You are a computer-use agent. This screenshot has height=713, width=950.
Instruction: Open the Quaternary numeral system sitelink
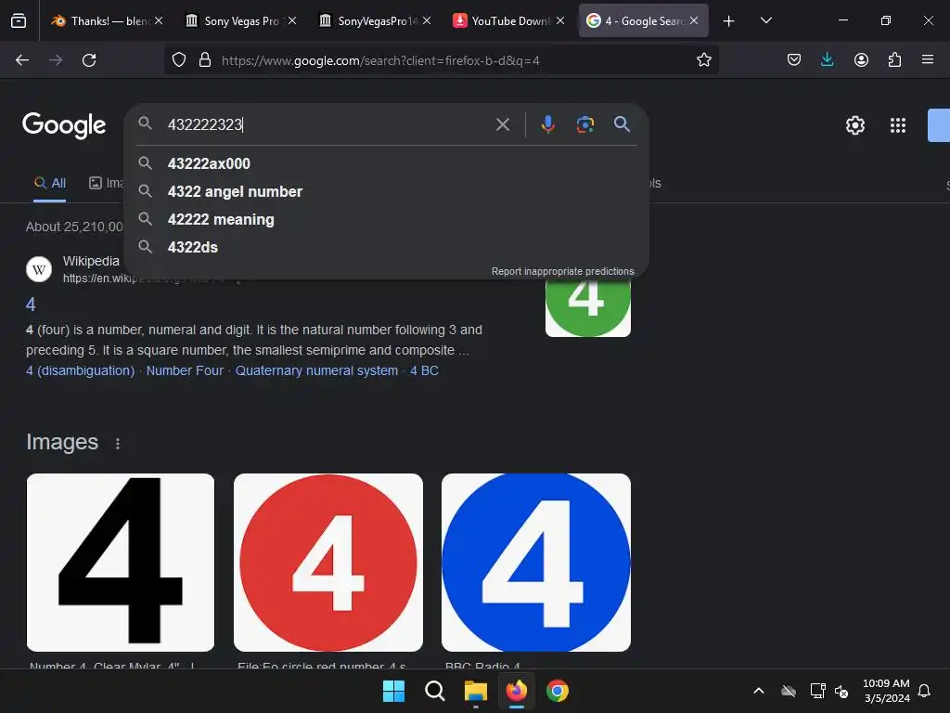click(316, 370)
